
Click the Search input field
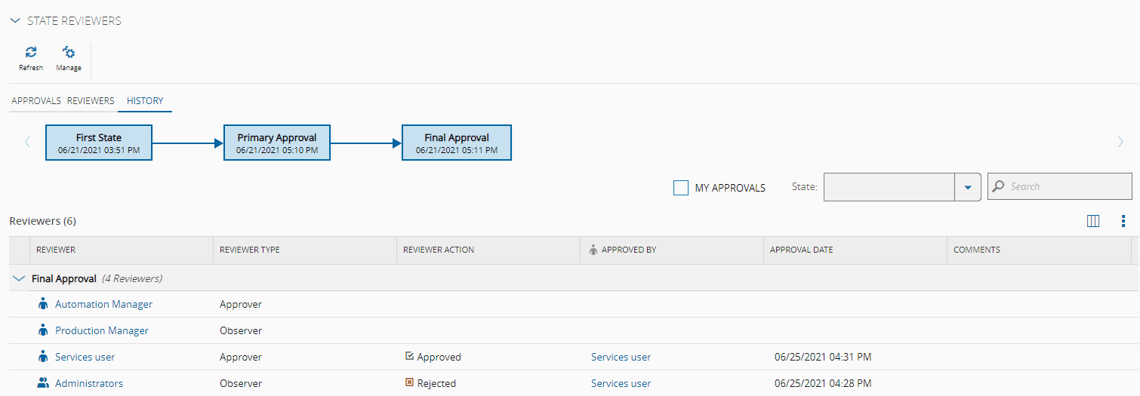pos(1066,186)
